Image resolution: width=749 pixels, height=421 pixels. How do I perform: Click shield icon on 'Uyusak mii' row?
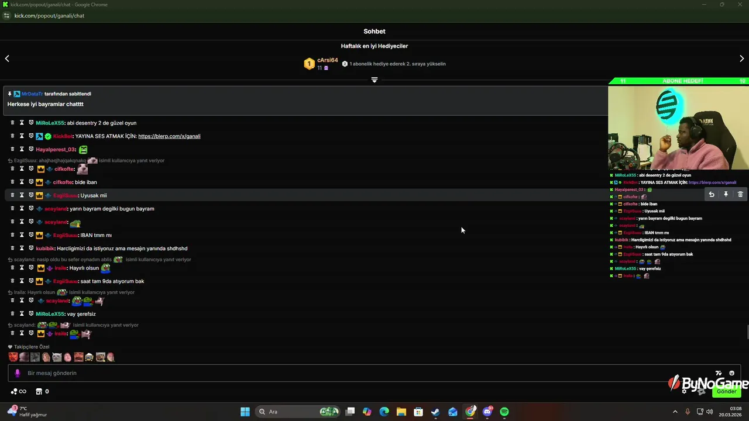tap(31, 195)
